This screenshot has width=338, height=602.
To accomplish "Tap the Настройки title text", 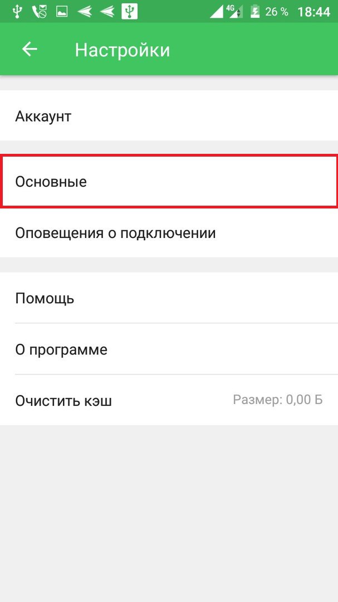I will 122,50.
